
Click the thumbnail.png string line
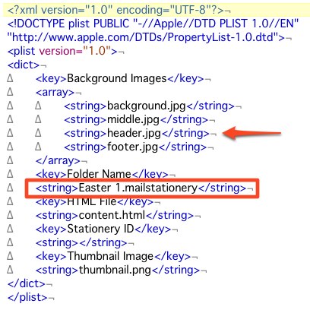coord(118,270)
